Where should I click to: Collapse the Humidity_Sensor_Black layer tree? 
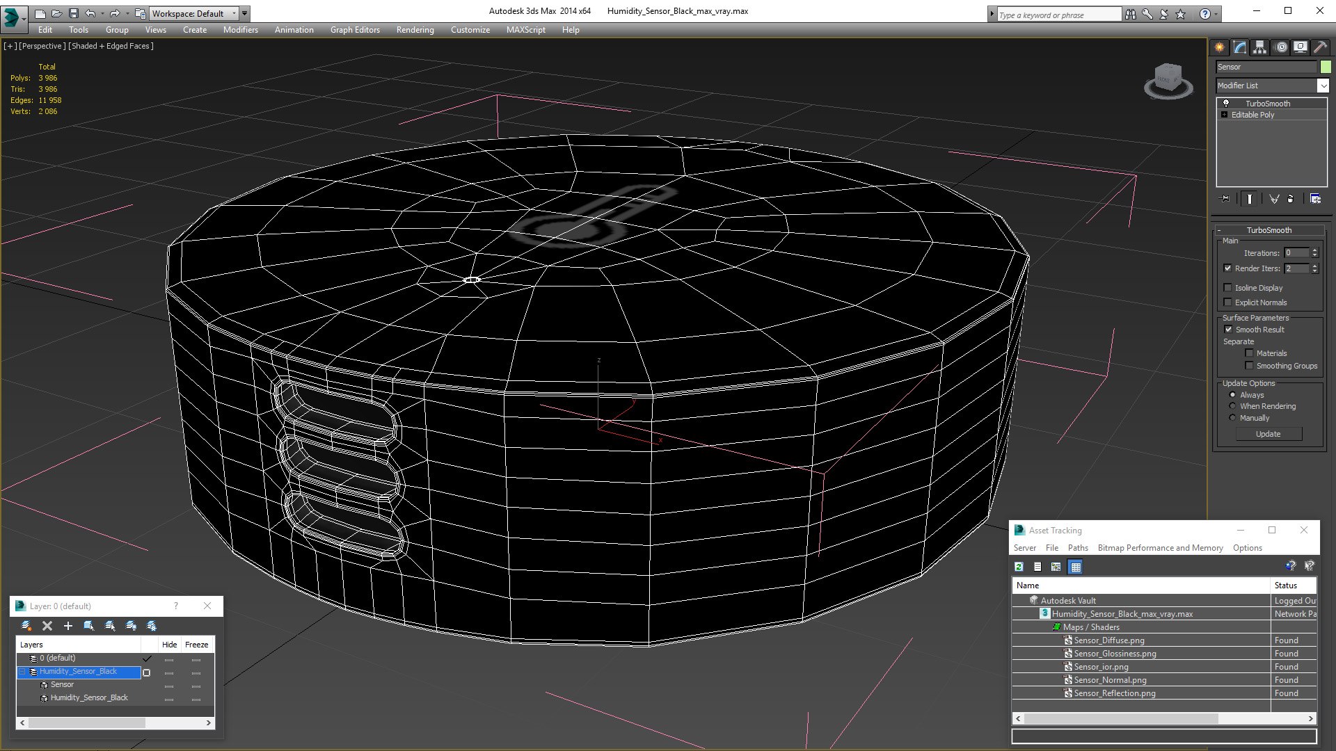pos(22,672)
